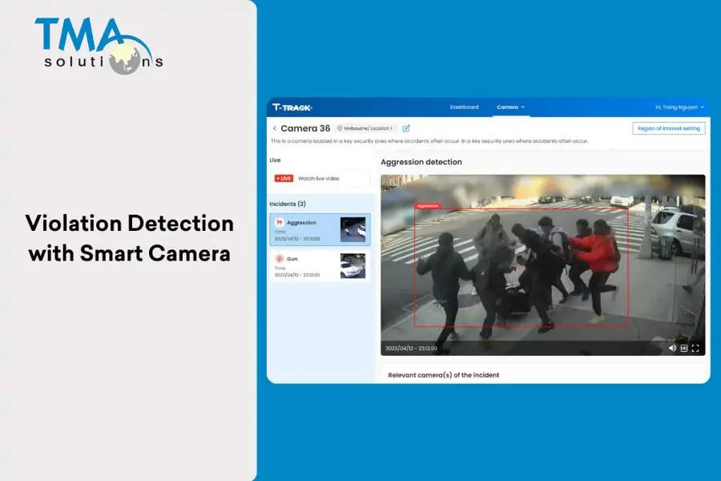Open the Hi, Trang Nguyen user menu
This screenshot has height=481, width=721.
tap(679, 107)
